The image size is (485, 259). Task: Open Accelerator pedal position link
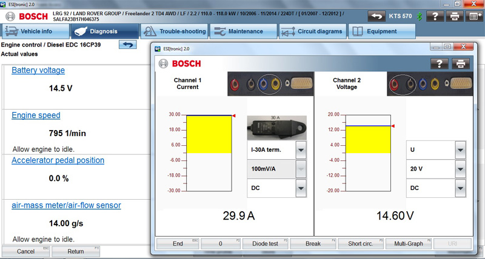(58, 160)
